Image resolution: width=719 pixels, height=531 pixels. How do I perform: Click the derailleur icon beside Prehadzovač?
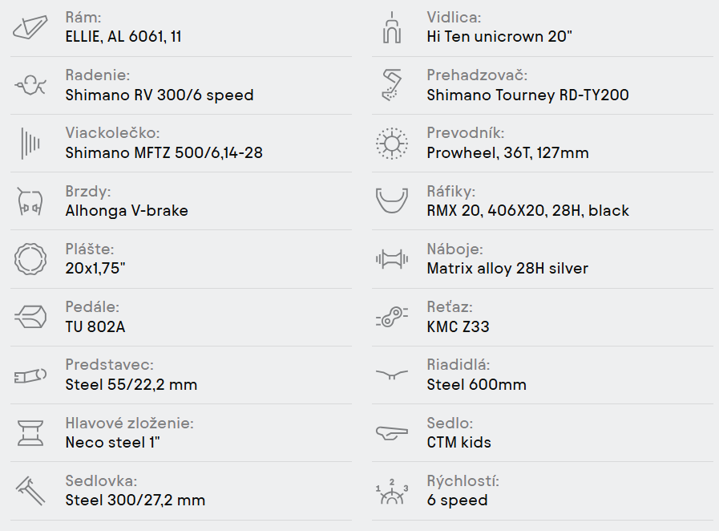(392, 85)
